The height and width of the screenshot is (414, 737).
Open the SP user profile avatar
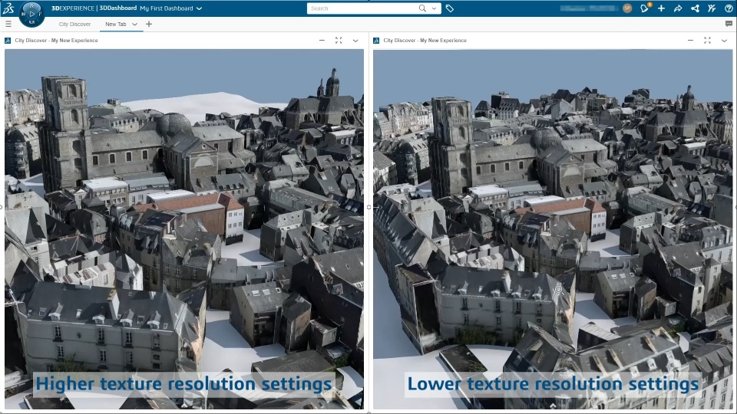[627, 8]
